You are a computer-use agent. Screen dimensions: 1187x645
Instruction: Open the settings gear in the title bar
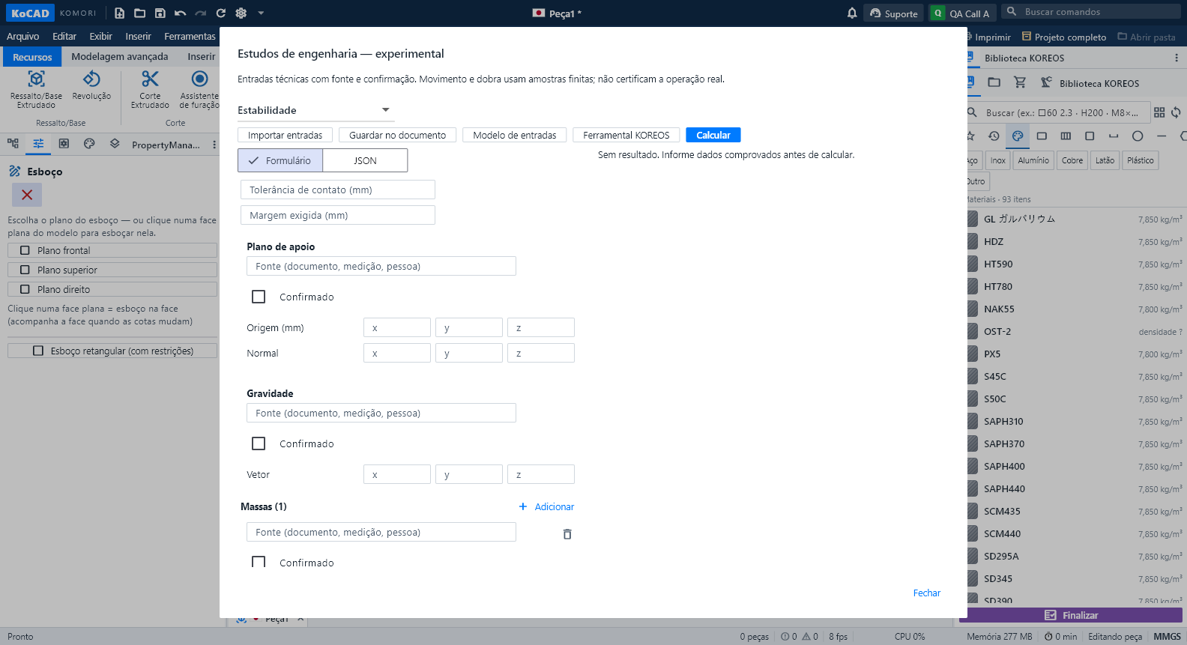pyautogui.click(x=241, y=13)
